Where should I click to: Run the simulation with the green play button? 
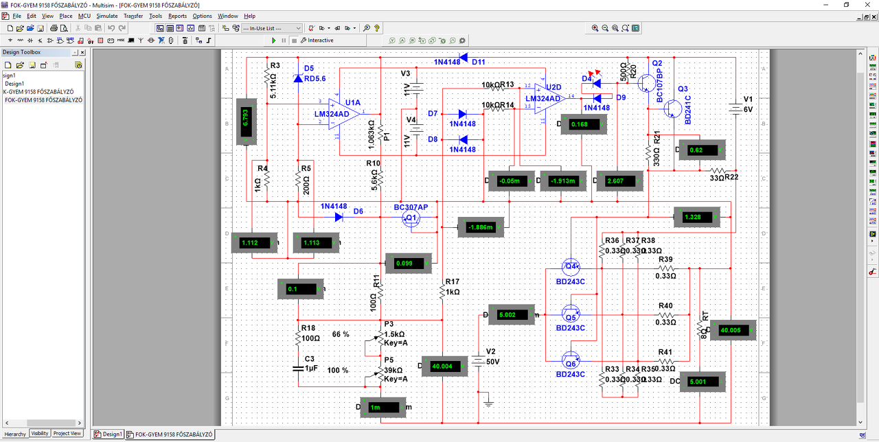pos(273,40)
